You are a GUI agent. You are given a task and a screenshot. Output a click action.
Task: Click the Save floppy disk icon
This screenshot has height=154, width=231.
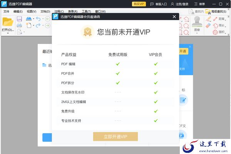coord(19,19)
